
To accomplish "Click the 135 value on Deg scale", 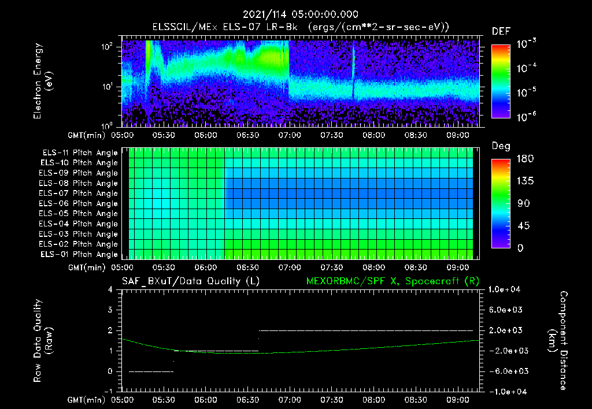I will point(525,181).
